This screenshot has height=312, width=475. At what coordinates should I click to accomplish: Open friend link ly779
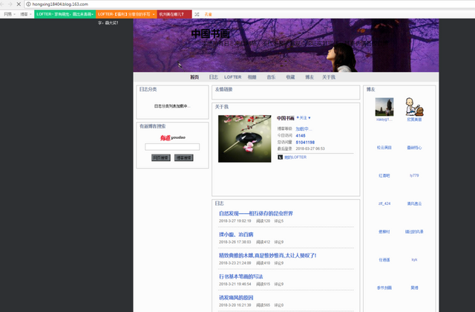click(414, 175)
